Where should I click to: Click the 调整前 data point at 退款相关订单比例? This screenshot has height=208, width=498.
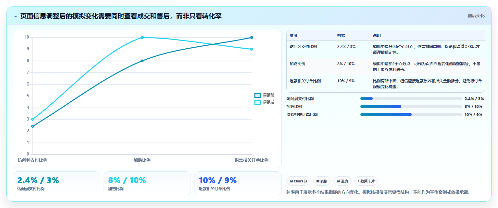[x=252, y=38]
